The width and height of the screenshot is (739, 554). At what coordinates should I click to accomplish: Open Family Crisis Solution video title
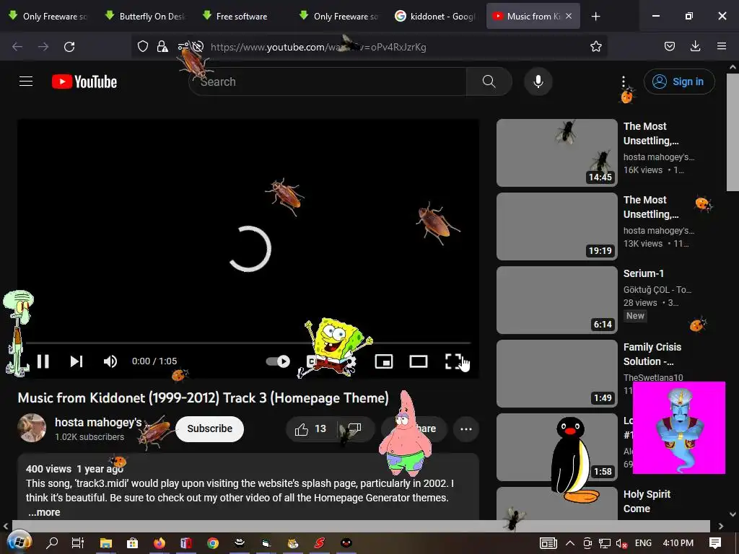coord(652,354)
